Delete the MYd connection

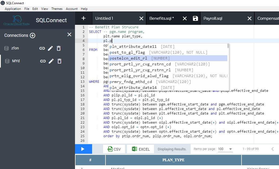pos(59,61)
